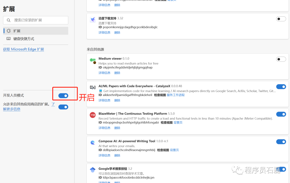Toggle the 开发人员模式 developer mode switch
Screen dimensions: 290x183
[x=63, y=96]
